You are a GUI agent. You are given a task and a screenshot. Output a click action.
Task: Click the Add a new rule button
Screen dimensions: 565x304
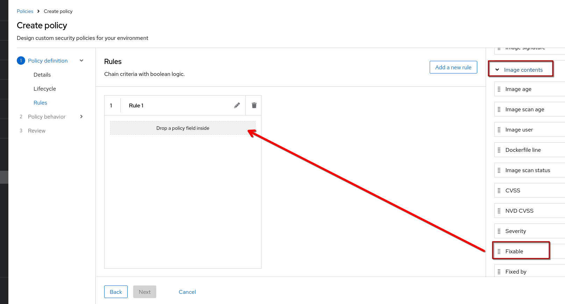point(453,67)
